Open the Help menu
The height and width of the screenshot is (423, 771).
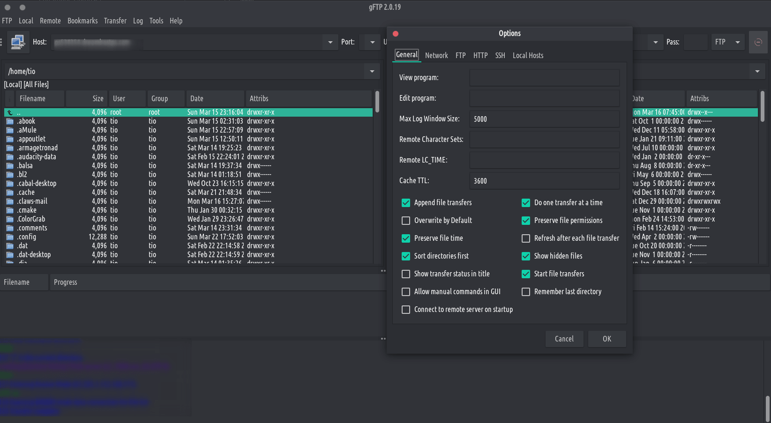point(176,21)
